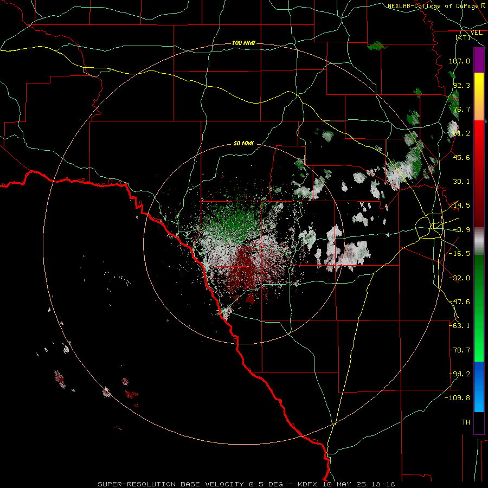Select the 45.6 velocity scale label

(x=461, y=157)
